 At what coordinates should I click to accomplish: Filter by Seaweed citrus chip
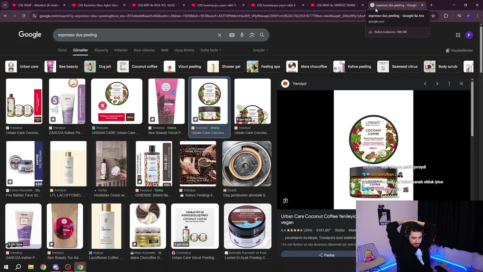click(x=399, y=66)
